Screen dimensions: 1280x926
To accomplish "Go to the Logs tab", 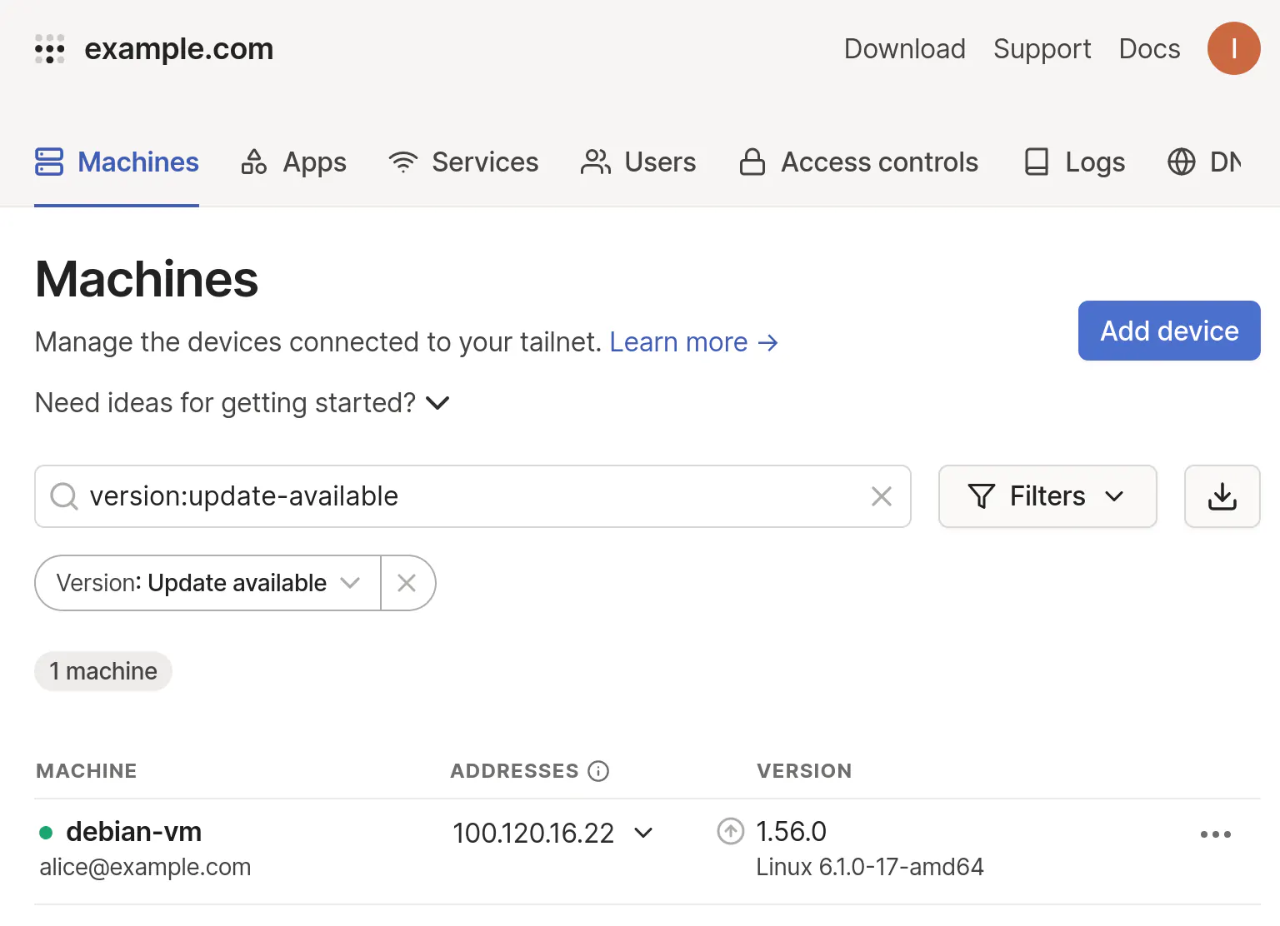I will (x=1074, y=162).
